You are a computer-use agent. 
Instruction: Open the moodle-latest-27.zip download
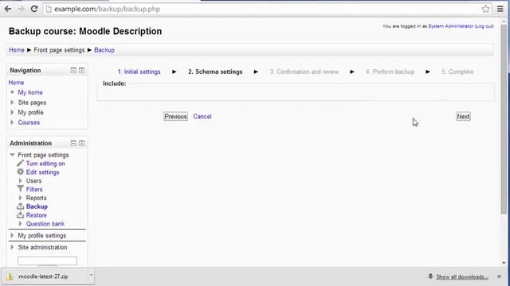[43, 276]
